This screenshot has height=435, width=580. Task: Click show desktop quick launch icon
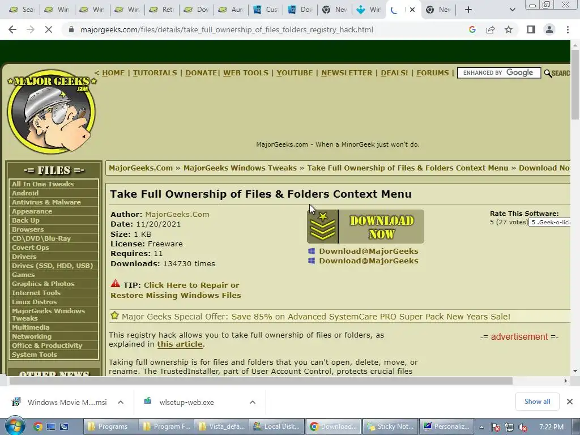tap(50, 427)
